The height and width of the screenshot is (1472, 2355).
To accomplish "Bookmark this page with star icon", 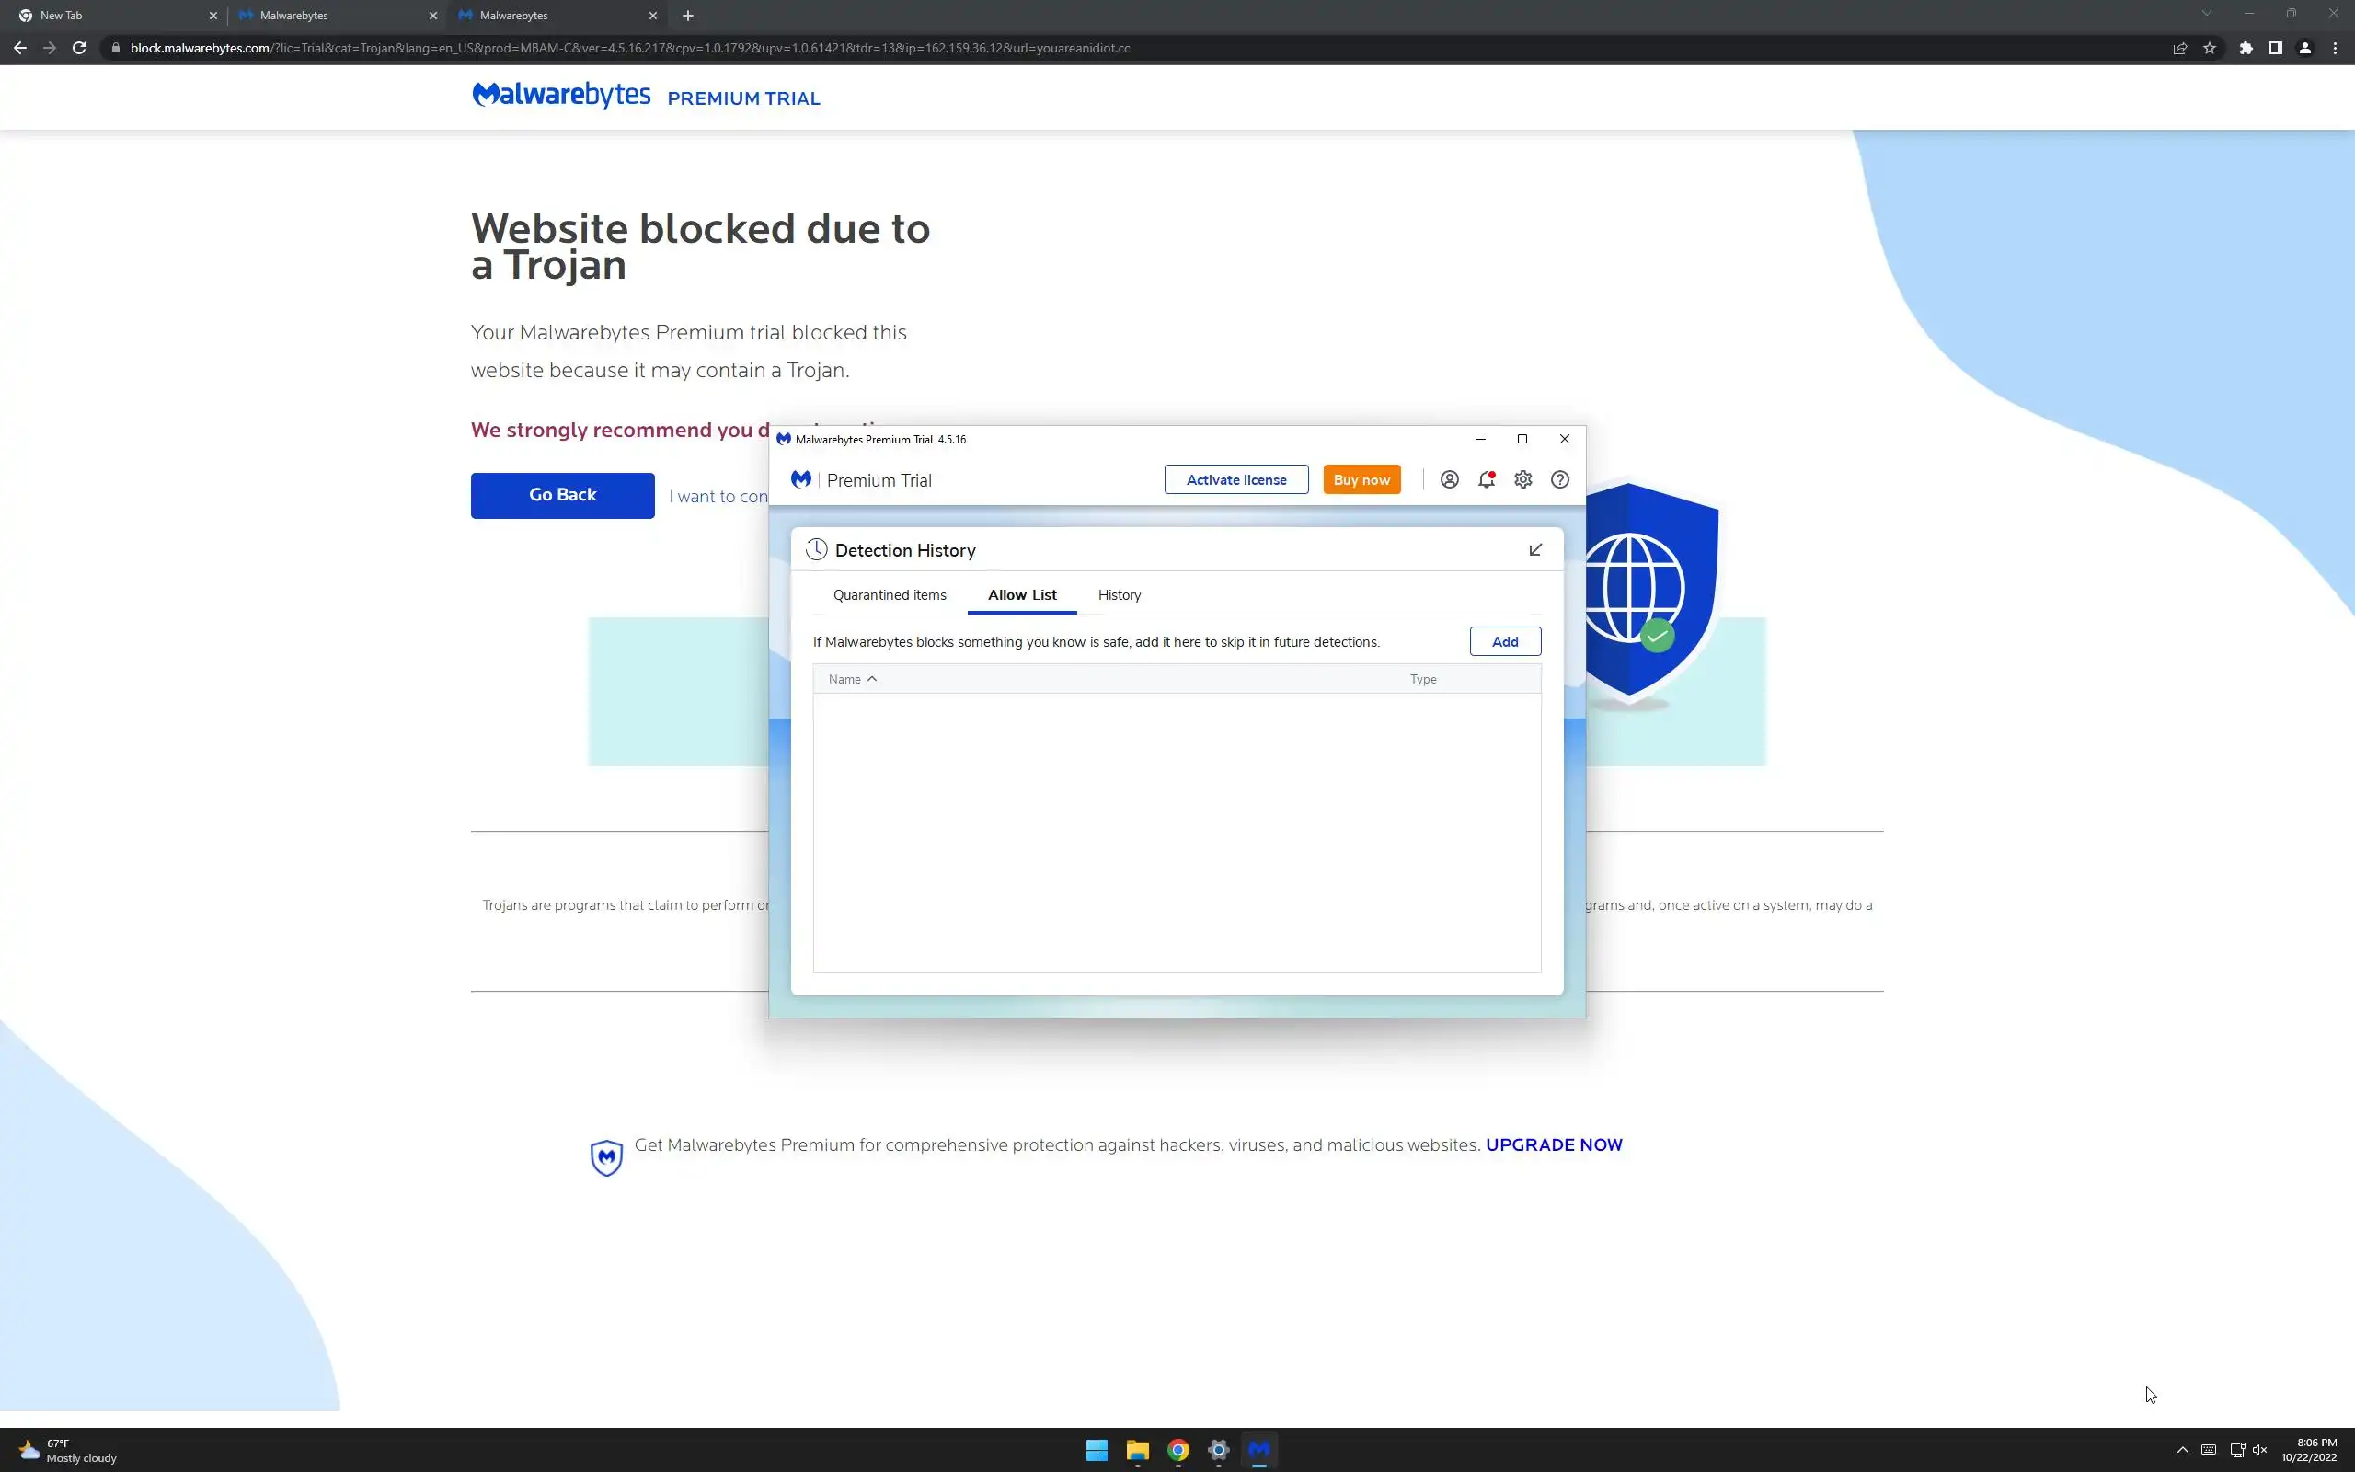I will point(2210,48).
